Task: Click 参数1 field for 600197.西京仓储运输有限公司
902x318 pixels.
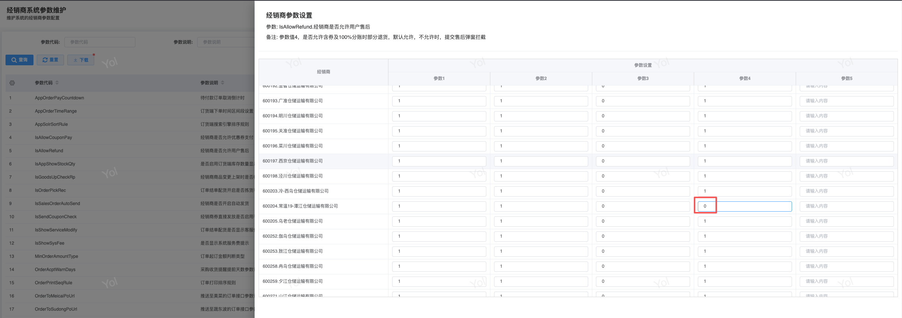Action: 439,161
